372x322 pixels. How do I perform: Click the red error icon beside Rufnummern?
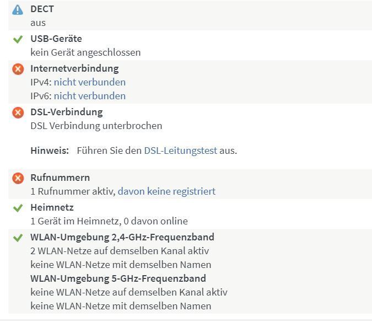coord(18,178)
